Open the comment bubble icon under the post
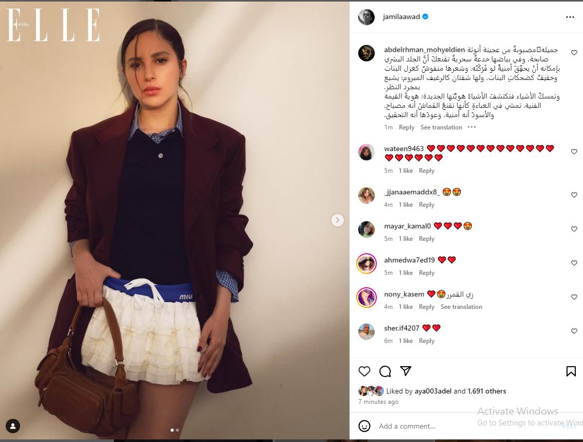 385,371
